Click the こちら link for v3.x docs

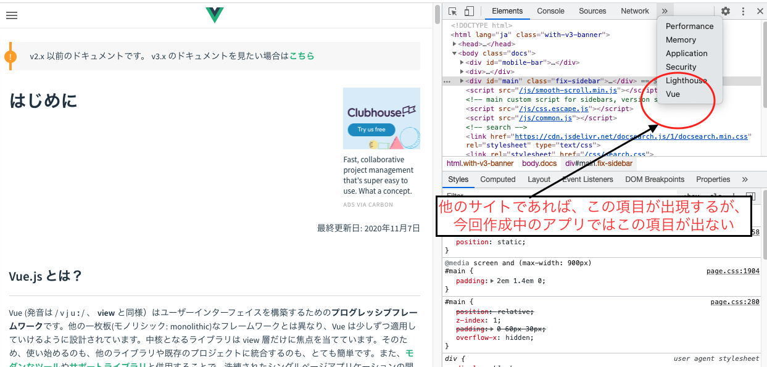(x=302, y=56)
